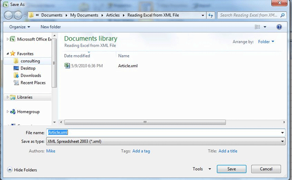The width and height of the screenshot is (292, 180).
Task: Click the Cancel button
Action: (266, 169)
